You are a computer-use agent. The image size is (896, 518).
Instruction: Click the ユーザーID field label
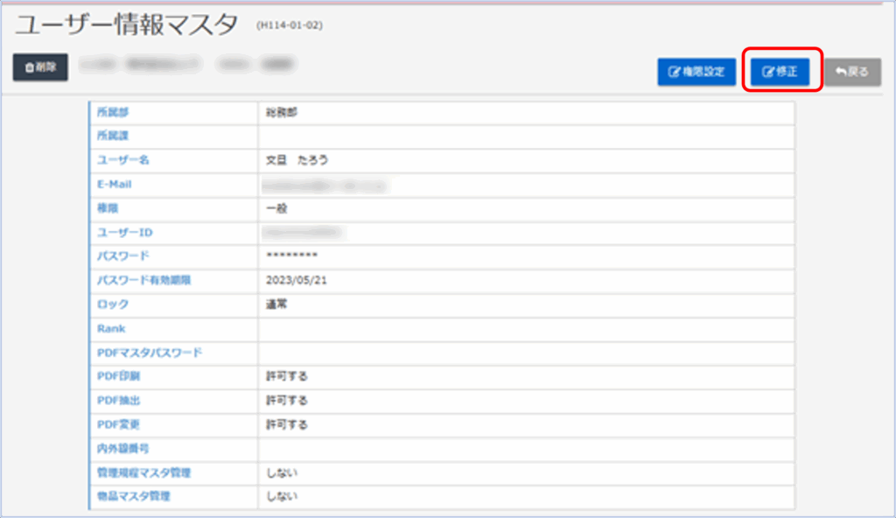click(124, 233)
